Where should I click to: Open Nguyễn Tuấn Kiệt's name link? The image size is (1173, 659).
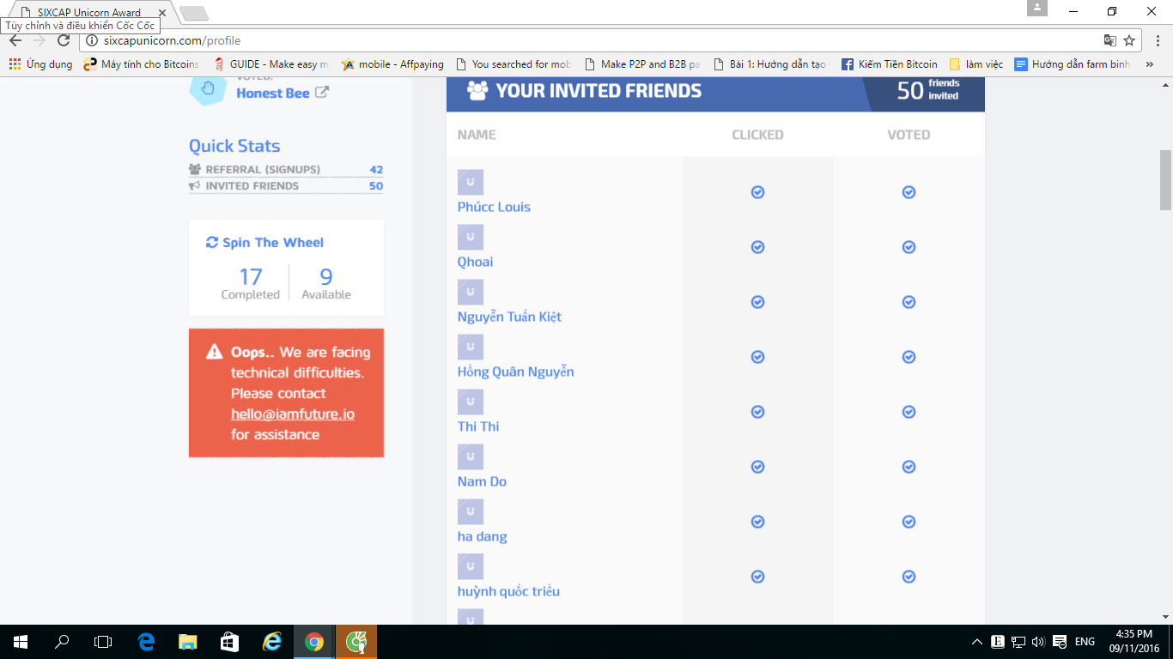click(509, 317)
